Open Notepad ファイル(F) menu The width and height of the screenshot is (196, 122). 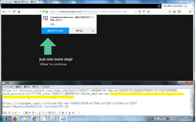click(x=8, y=87)
